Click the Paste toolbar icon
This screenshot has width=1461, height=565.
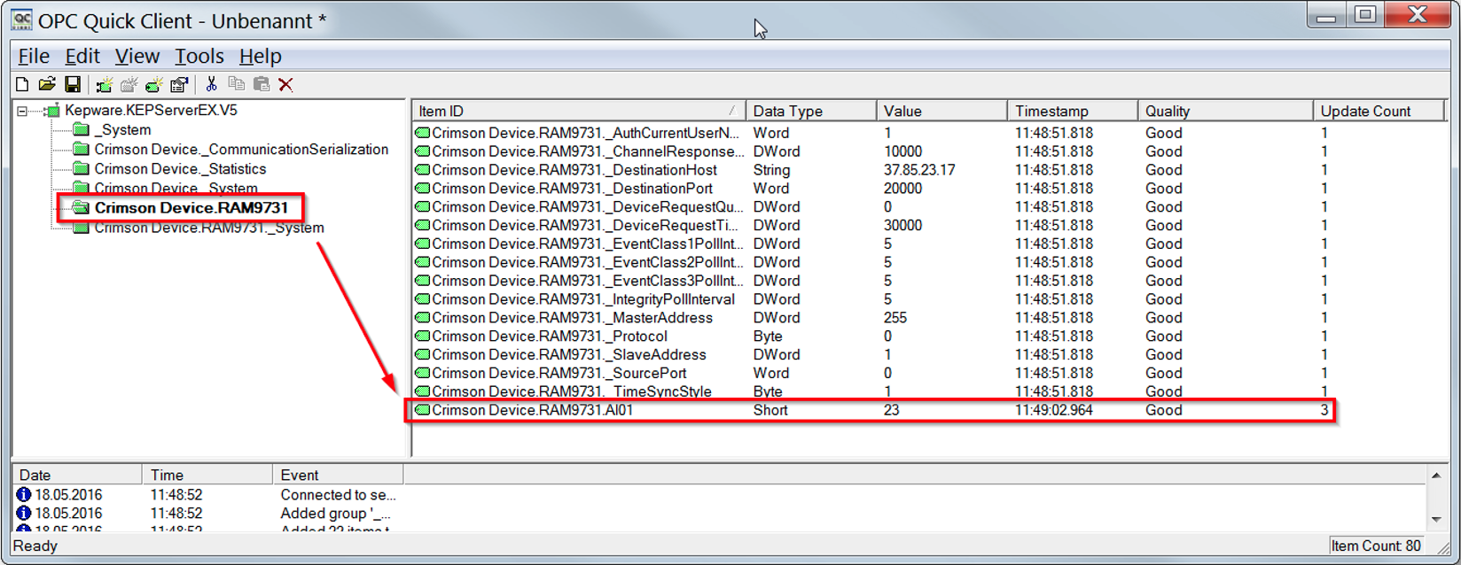pyautogui.click(x=261, y=84)
